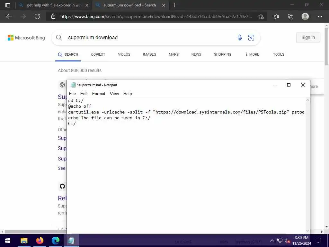The height and width of the screenshot is (247, 329).
Task: Click the '@echo off' line in Notepad
Action: (x=80, y=106)
